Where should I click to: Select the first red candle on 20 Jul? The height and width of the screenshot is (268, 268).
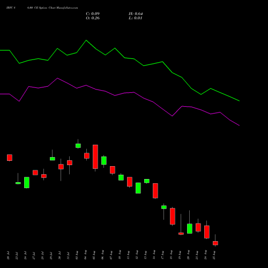(x=10, y=158)
